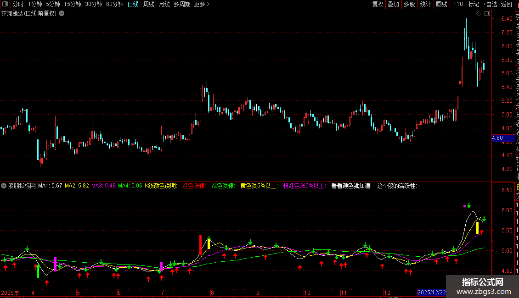The image size is (519, 298).
Task: Open 多股 multi-stock view
Action: coord(409,4)
